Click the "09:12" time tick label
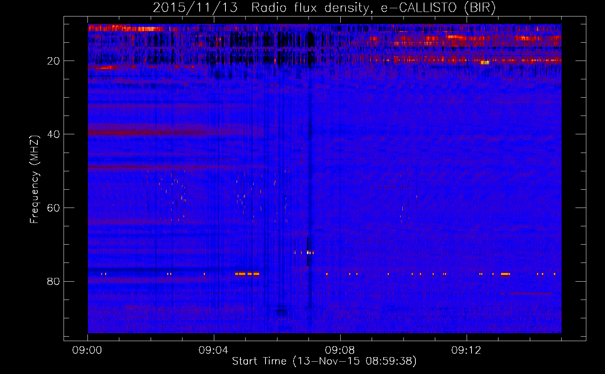605x374 pixels. (x=466, y=350)
